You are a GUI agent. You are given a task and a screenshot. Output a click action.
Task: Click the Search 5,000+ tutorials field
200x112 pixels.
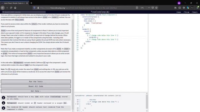pos(24,12)
